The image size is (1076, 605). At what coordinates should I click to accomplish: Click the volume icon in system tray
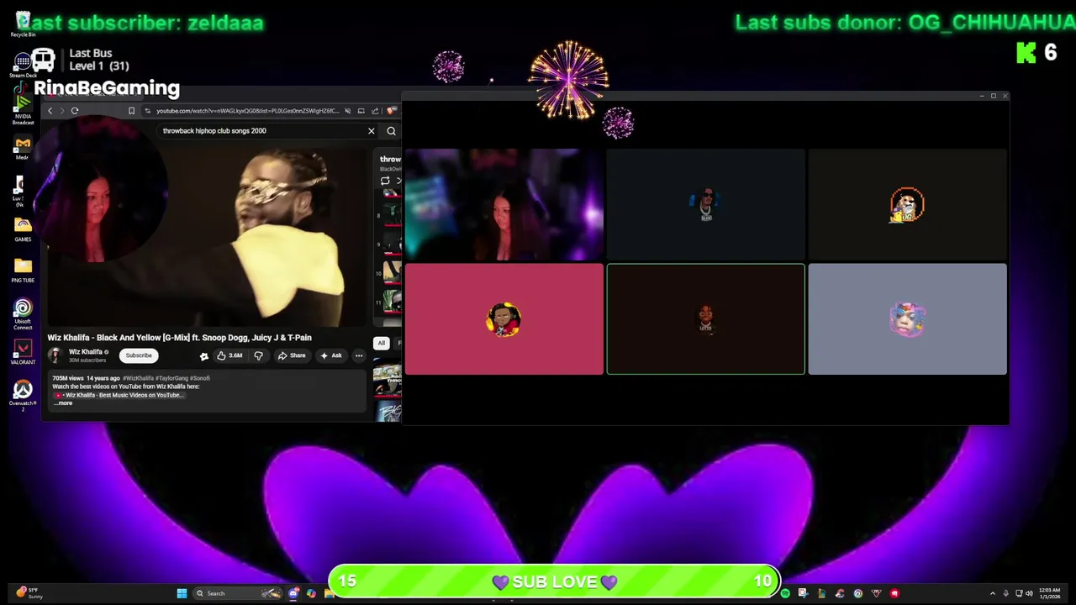point(1029,593)
